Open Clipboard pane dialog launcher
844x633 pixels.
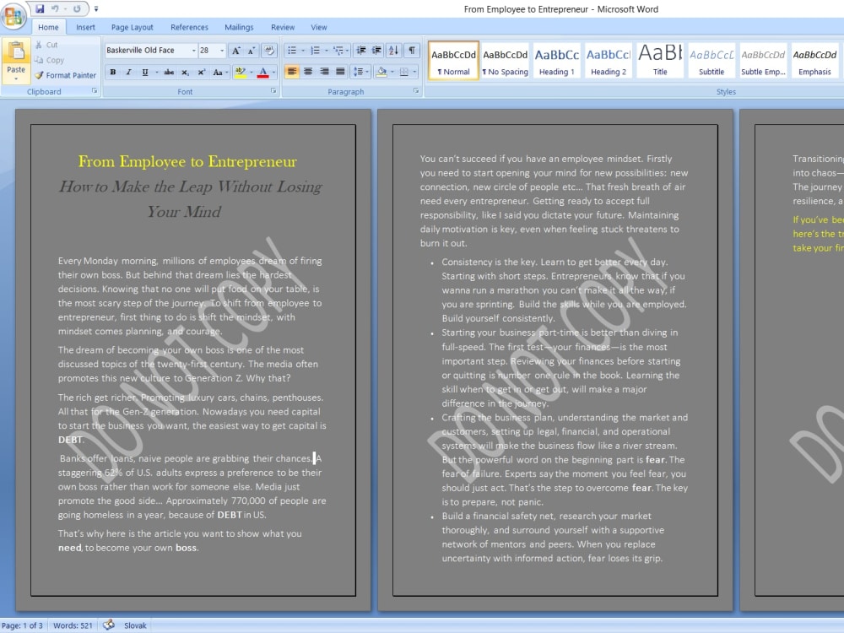click(x=95, y=91)
